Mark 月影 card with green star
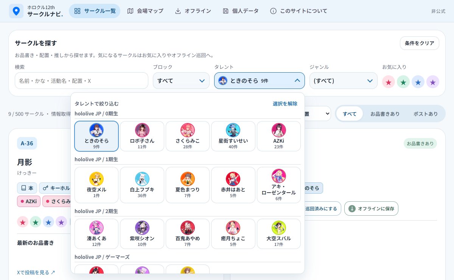454x280 pixels. click(36, 222)
